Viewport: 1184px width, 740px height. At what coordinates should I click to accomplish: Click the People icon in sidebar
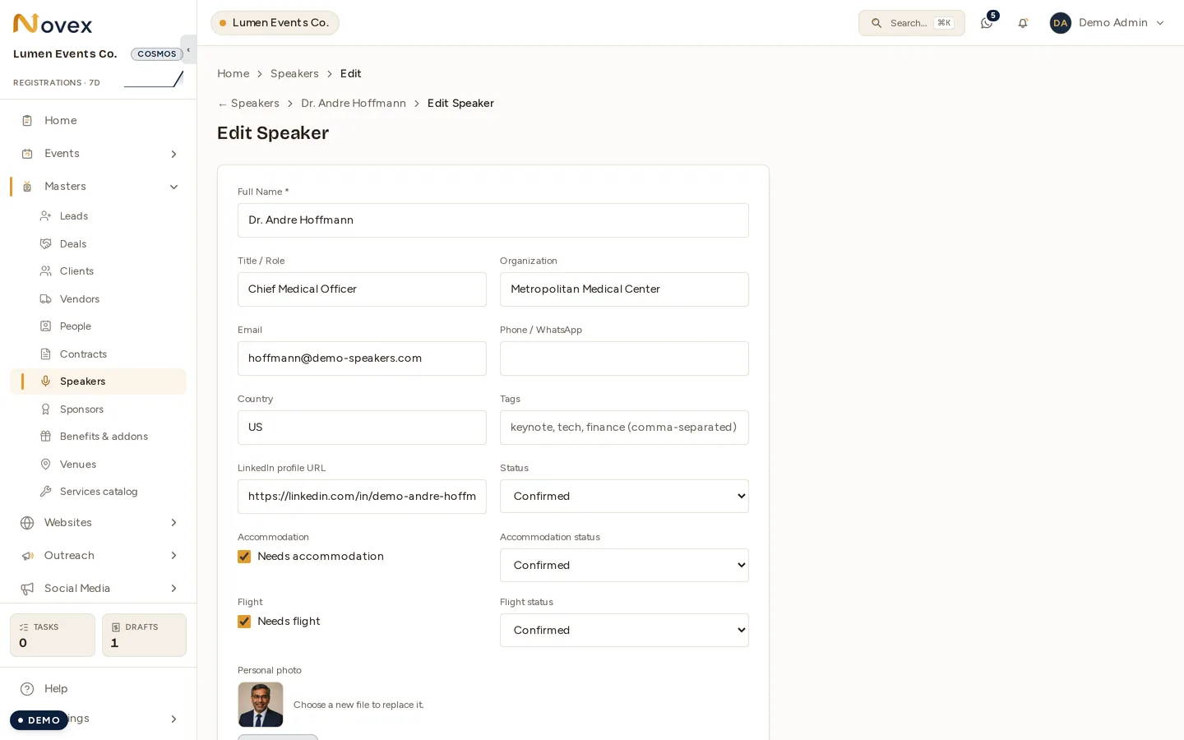point(46,326)
